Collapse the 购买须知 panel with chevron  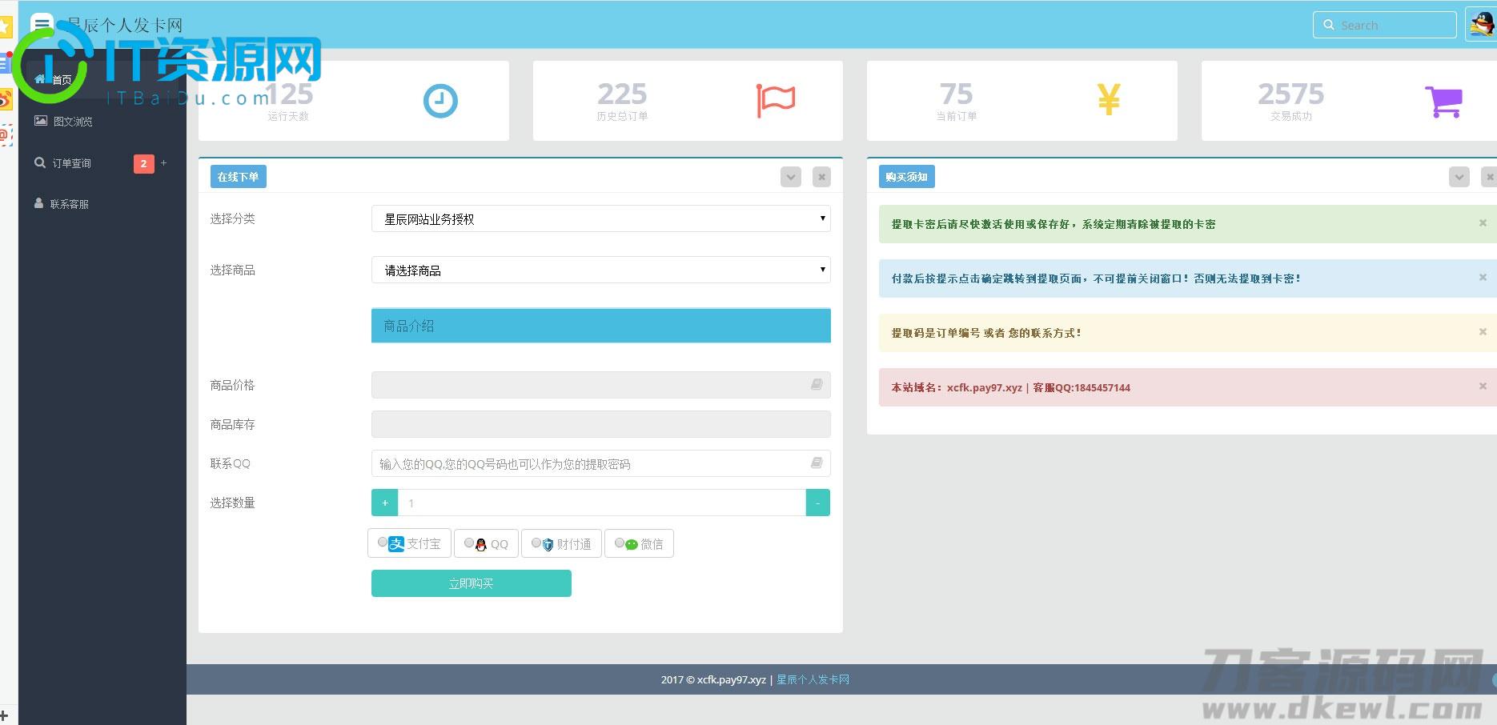point(1459,177)
